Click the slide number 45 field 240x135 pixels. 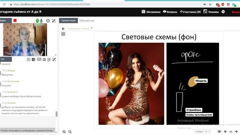(231, 132)
